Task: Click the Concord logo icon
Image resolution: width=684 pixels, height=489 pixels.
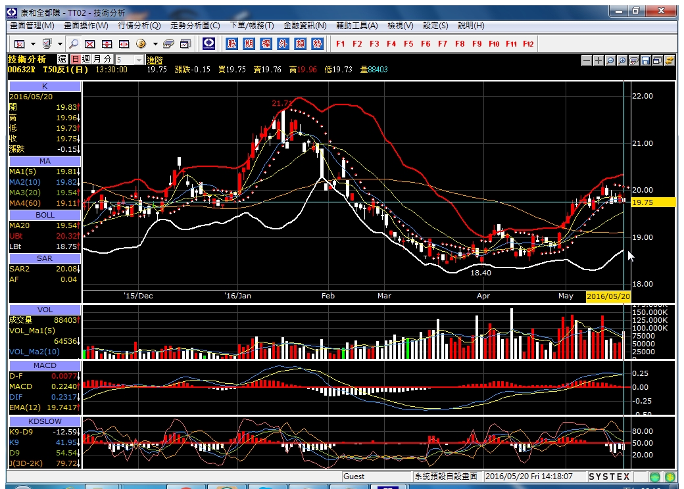Action: coord(209,43)
